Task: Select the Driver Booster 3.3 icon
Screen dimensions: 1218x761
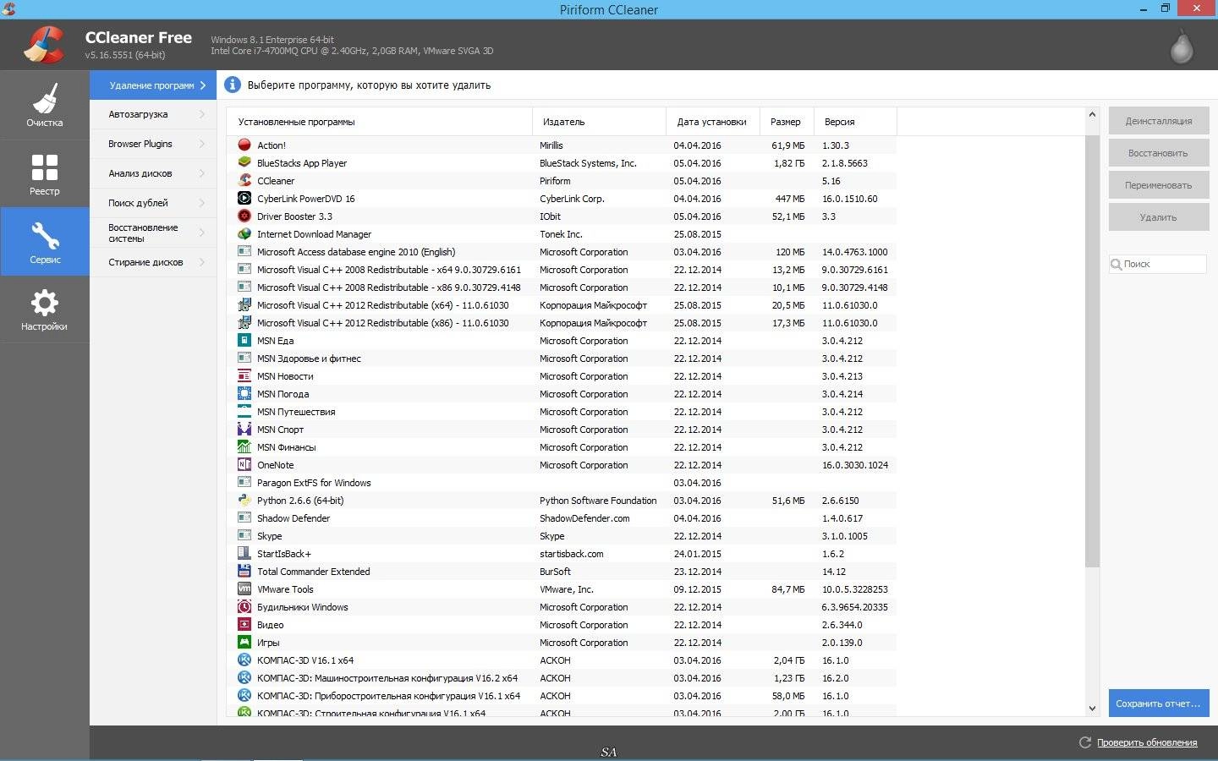Action: 244,216
